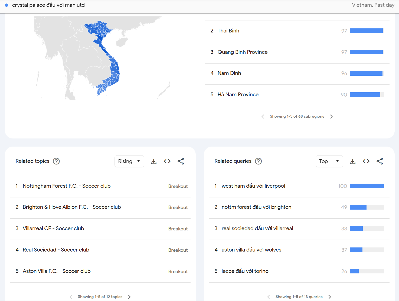Open Nottingham Forest F.C. topic
Screen dimensions: 399x301
click(67, 186)
